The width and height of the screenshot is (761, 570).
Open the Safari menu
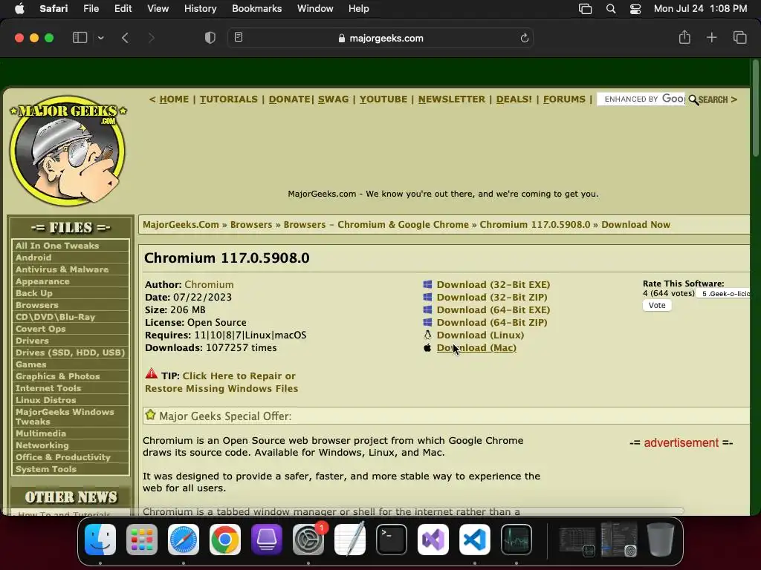[54, 8]
